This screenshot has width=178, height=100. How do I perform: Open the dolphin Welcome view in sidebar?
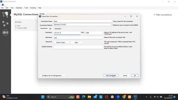(5, 15)
